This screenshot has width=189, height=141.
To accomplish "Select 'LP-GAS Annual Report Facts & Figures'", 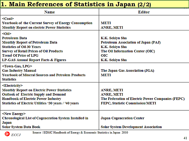I will (x=34, y=60).
